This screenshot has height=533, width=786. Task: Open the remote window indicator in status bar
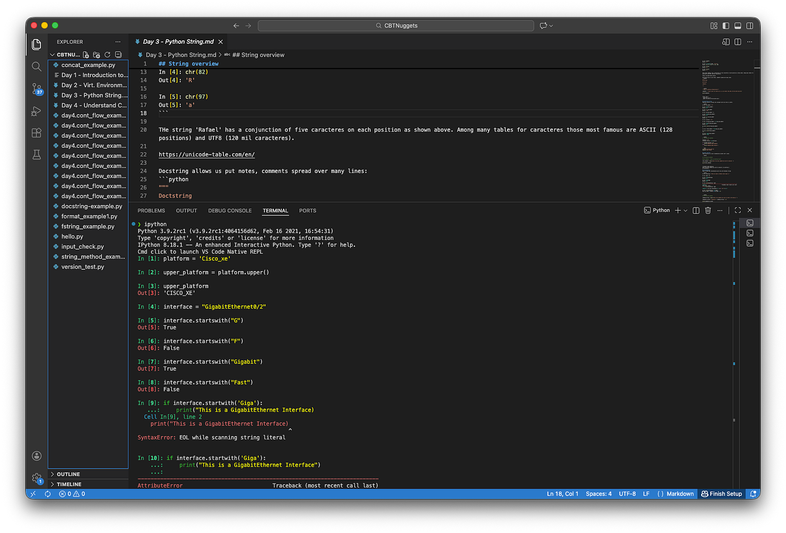(x=33, y=494)
